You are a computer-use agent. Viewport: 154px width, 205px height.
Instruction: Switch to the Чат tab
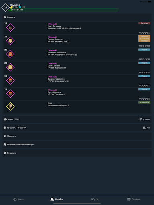coord(95,199)
